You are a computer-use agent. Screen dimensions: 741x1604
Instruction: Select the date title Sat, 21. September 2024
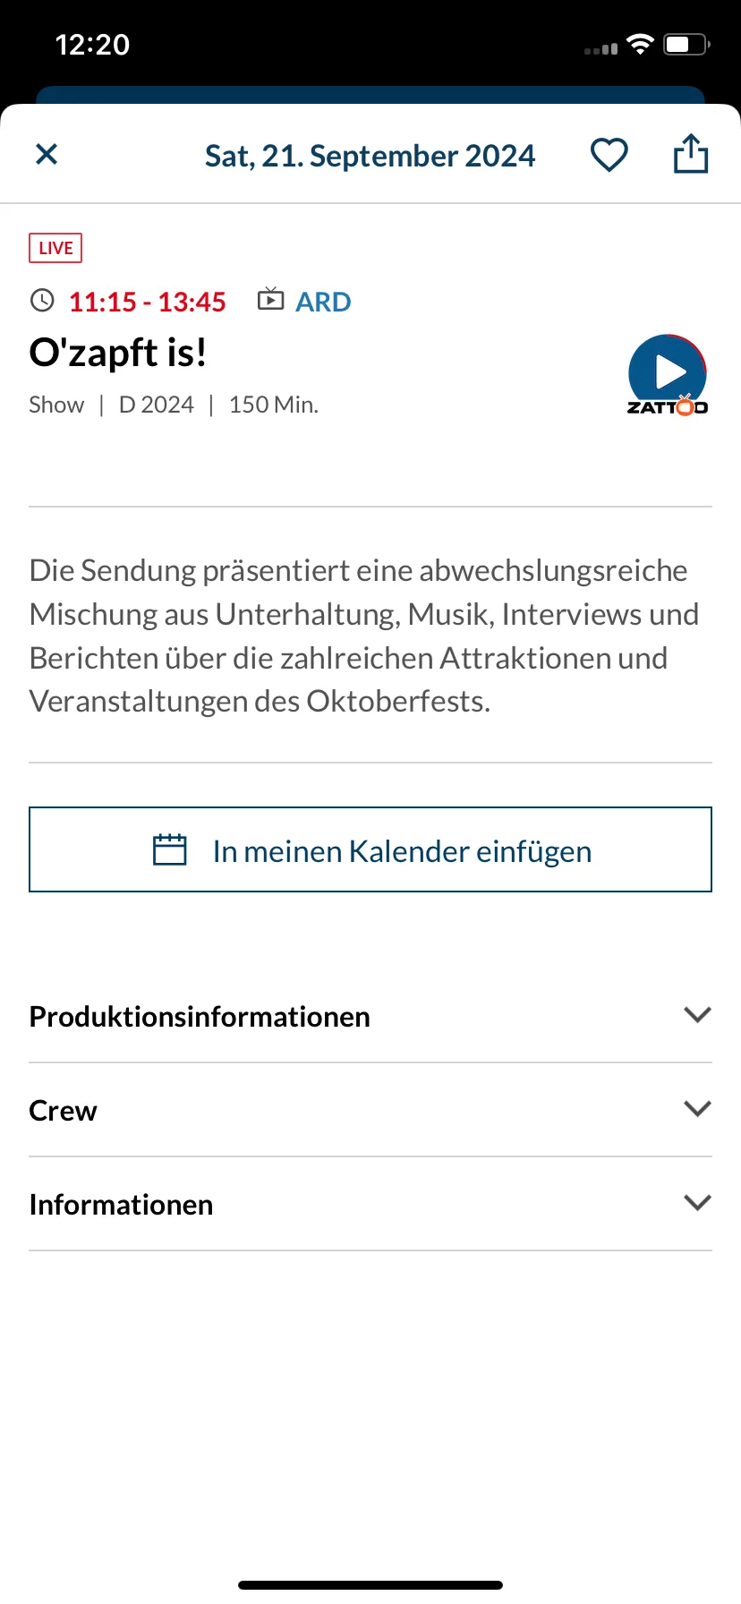370,156
